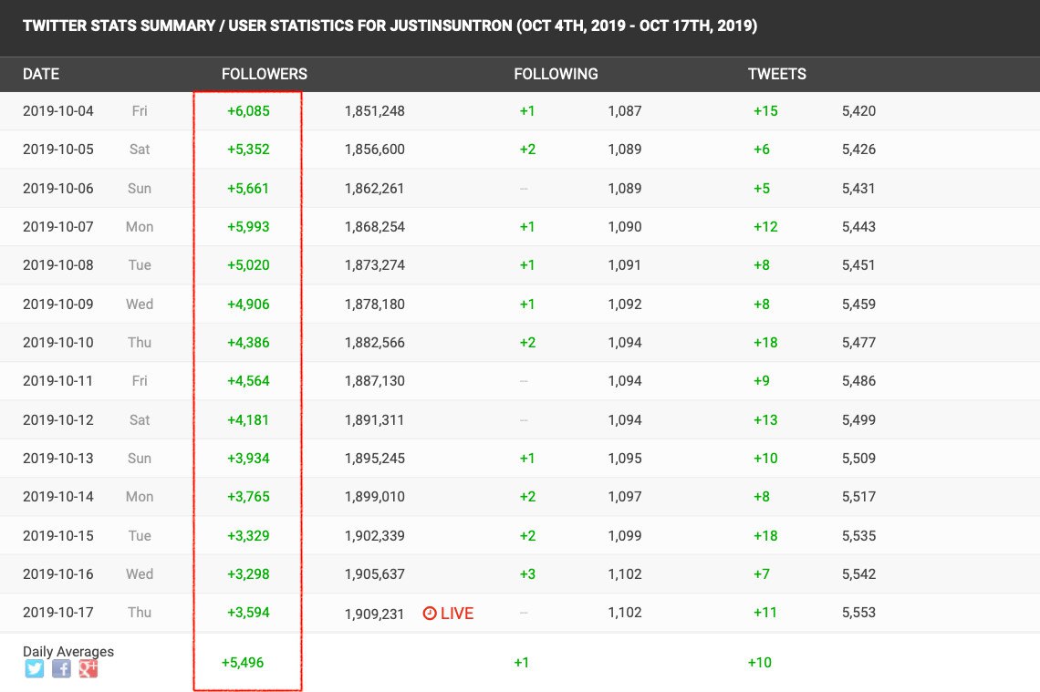
Task: Click the Daily Averages label
Action: pos(68,652)
